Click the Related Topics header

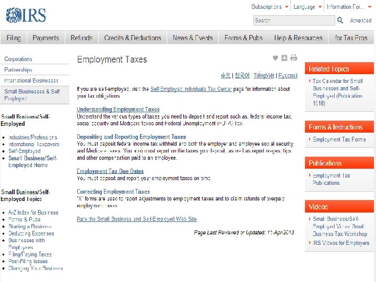(339, 69)
